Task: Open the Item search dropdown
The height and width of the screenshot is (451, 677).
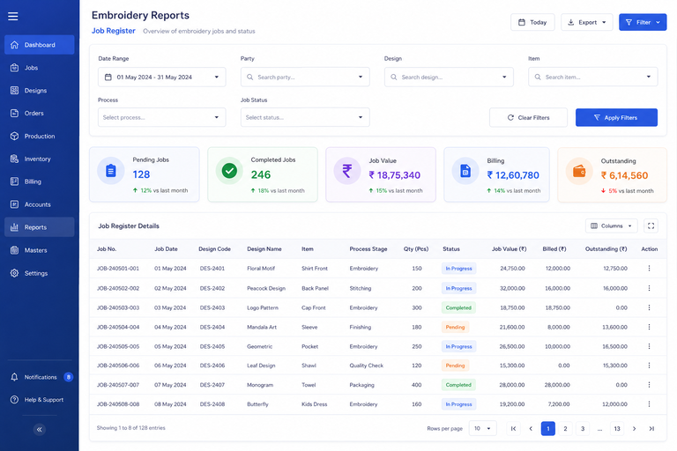Action: (592, 78)
